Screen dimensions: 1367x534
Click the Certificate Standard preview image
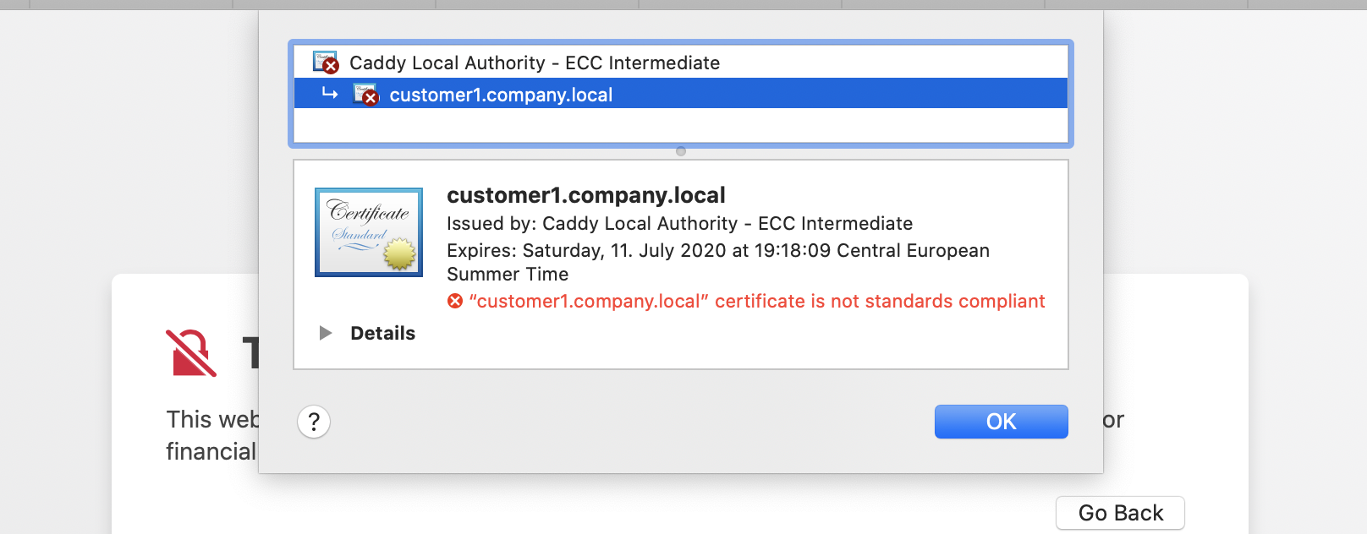(x=368, y=232)
